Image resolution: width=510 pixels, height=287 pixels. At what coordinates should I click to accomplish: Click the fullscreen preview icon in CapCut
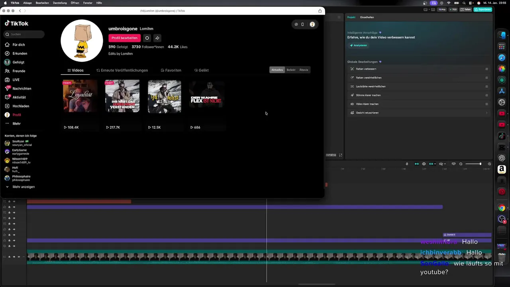[341, 155]
